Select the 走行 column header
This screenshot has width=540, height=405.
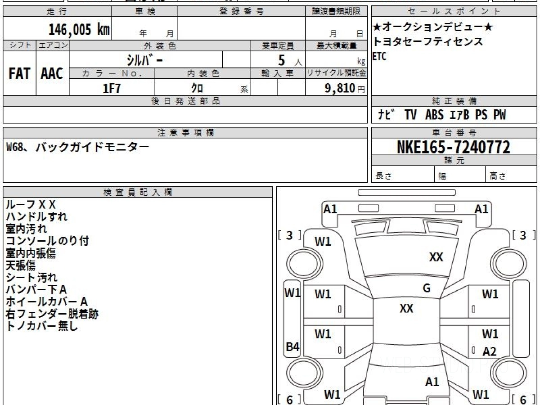pos(57,12)
